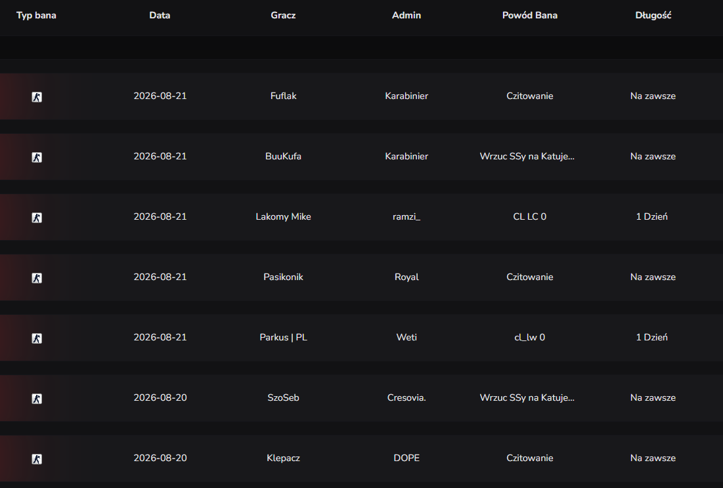Click the ban type icon in BuuKufa's row

37,157
